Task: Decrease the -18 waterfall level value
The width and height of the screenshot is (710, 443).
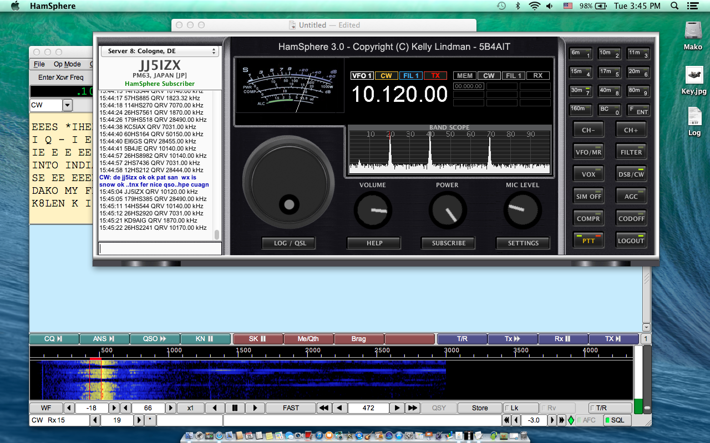Action: pos(69,408)
